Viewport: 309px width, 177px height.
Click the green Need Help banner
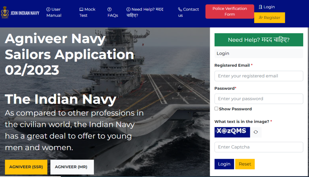point(259,40)
